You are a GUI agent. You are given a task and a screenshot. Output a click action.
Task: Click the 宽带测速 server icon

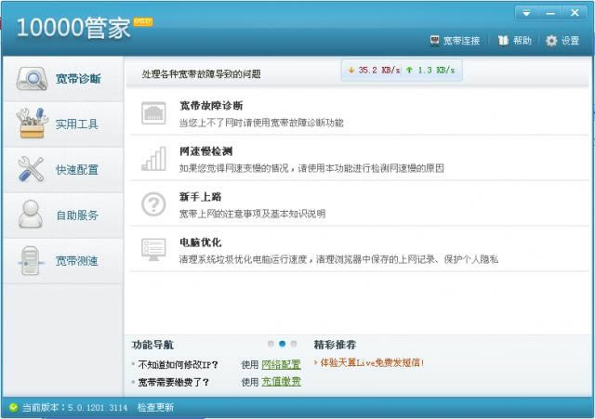pos(31,260)
